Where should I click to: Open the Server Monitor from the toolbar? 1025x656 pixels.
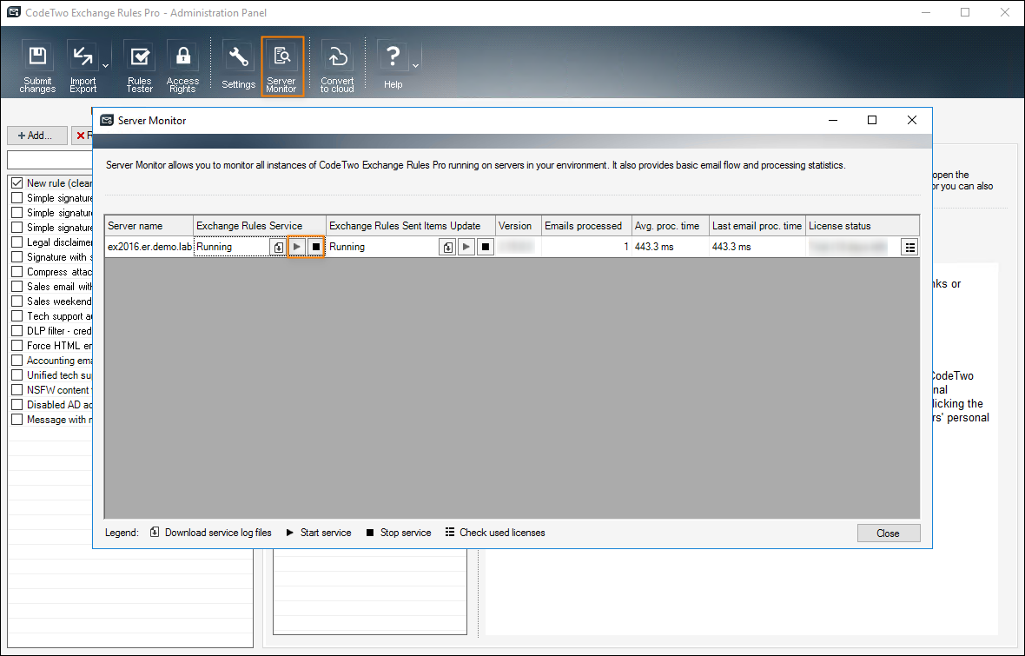click(x=282, y=61)
